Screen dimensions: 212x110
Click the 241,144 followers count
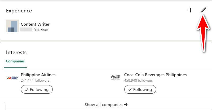coord(35,80)
